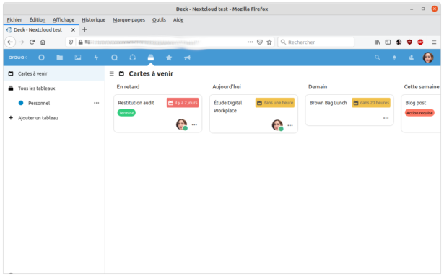Click the 'dans une heure' due badge
This screenshot has height=277, width=444.
(x=275, y=103)
